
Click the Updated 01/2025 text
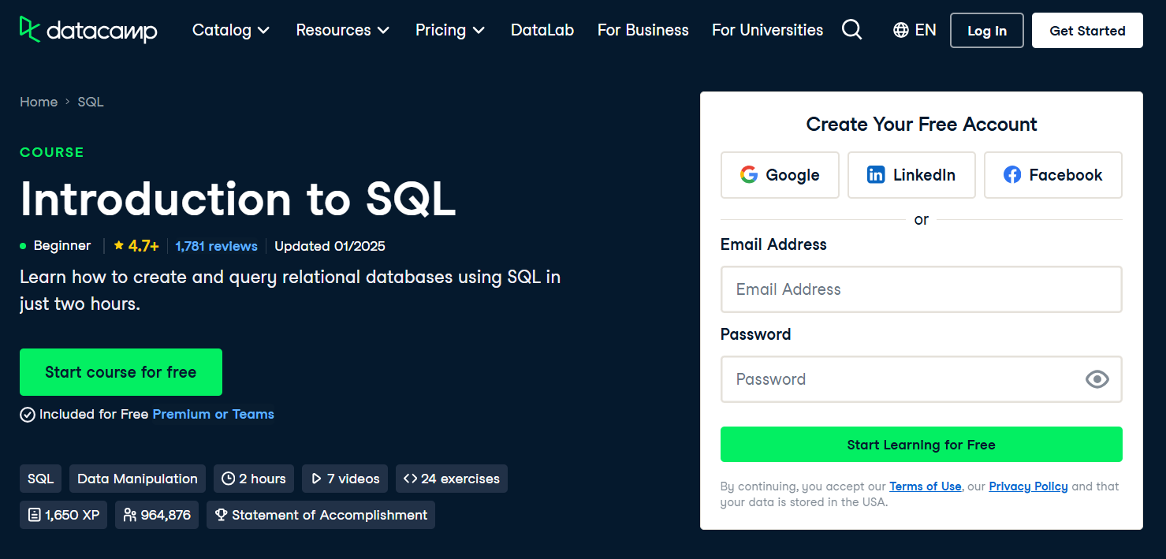pyautogui.click(x=330, y=246)
